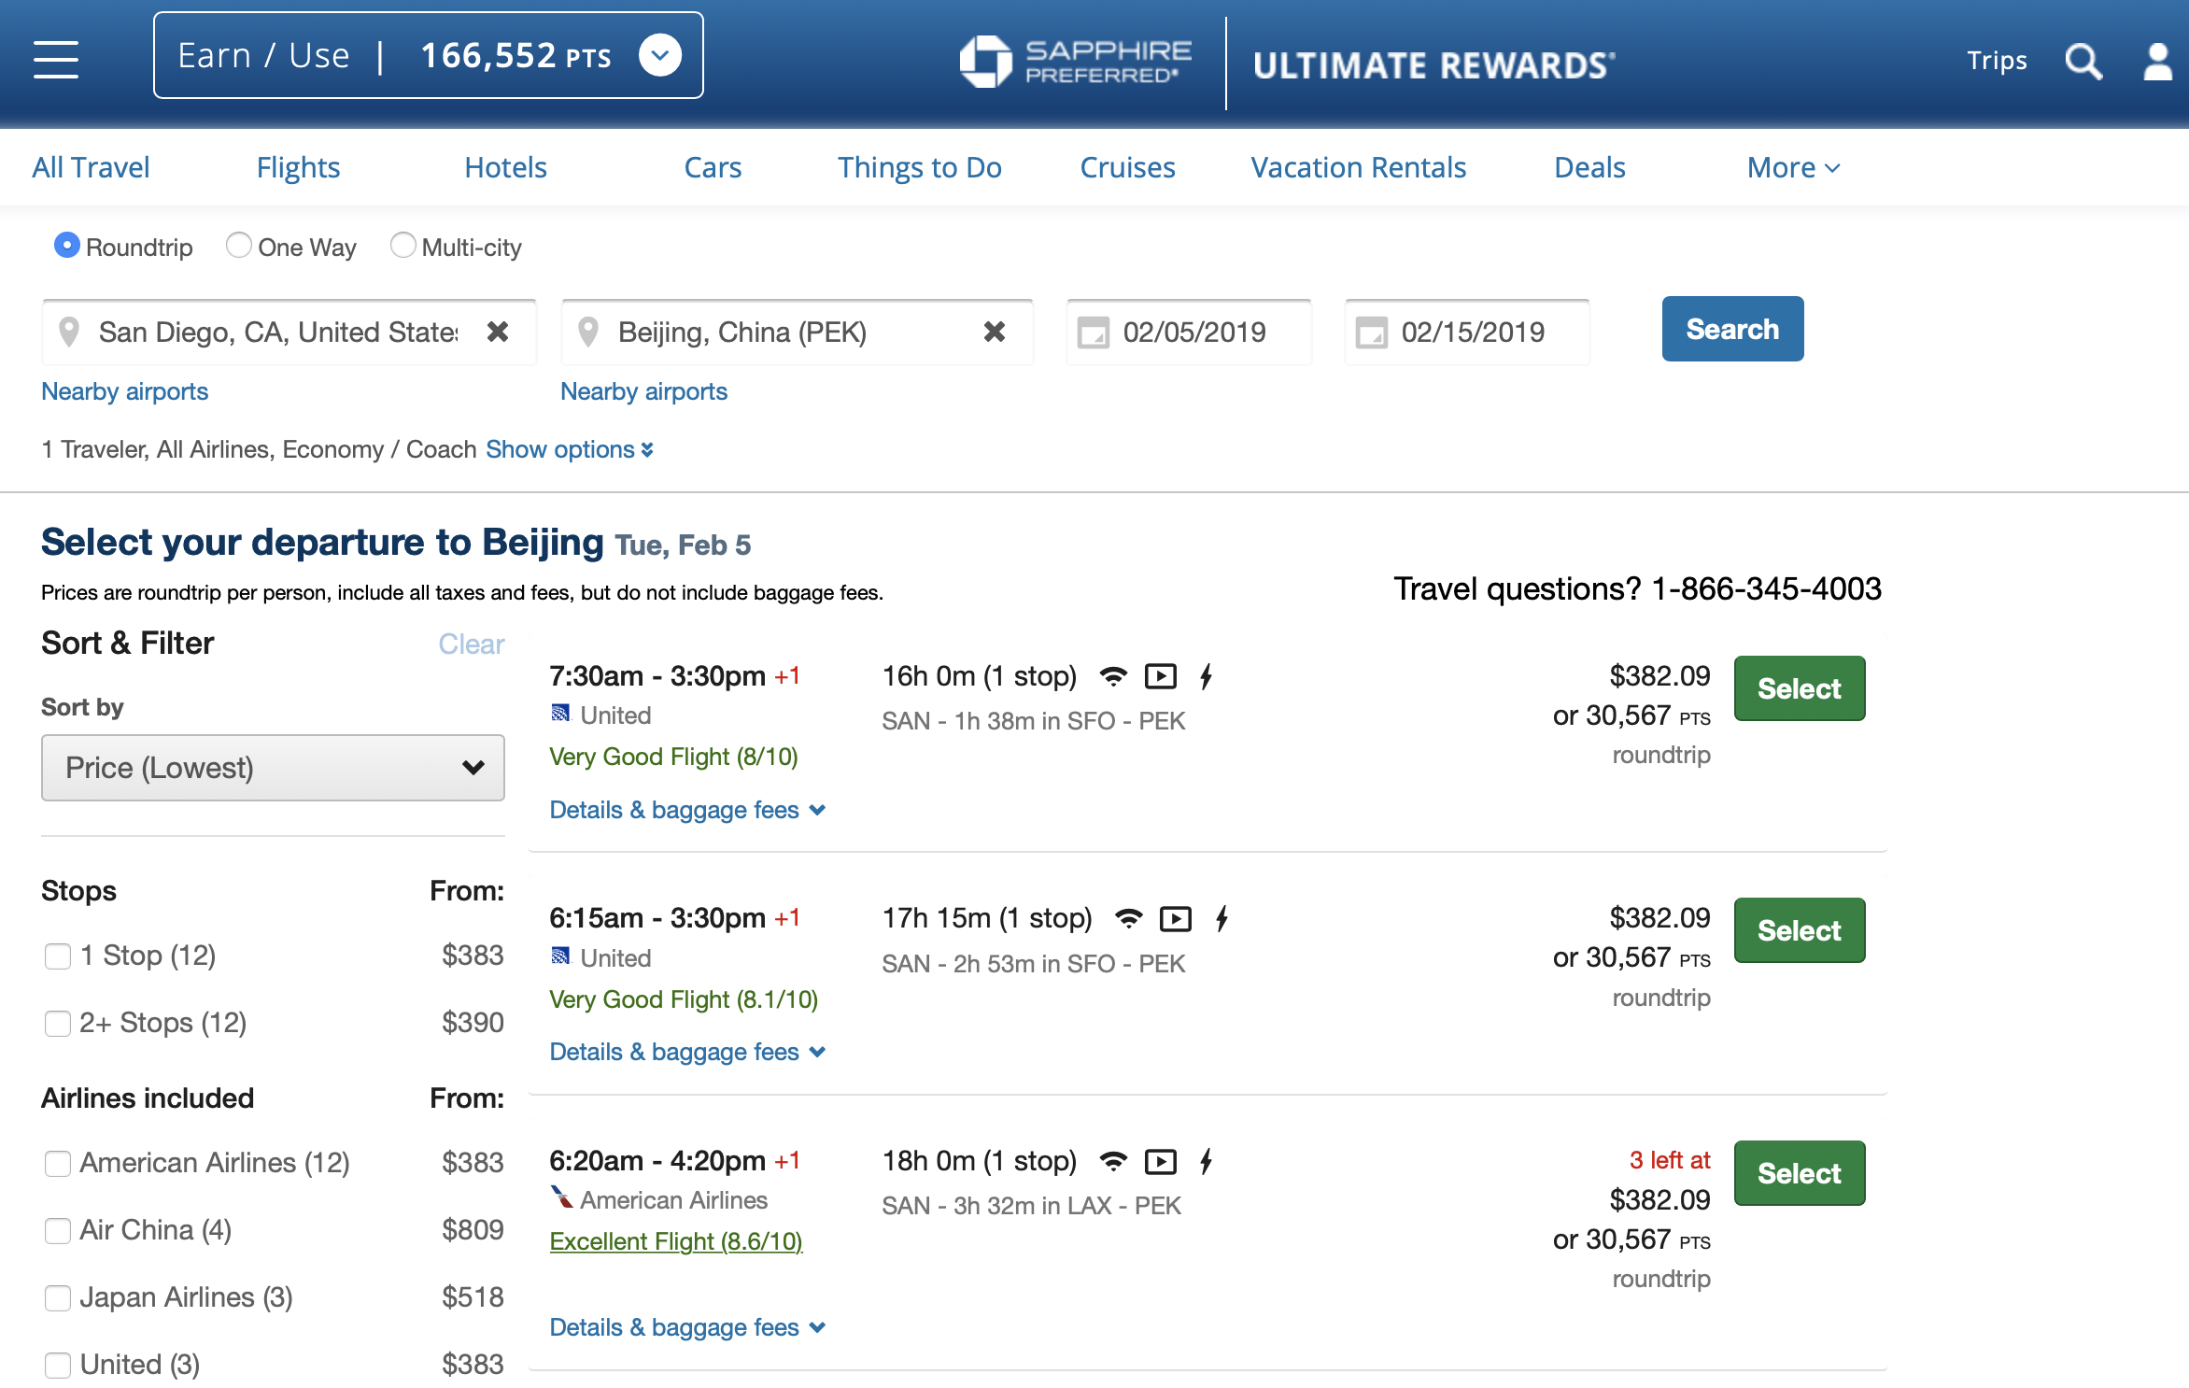Select the Roundtrip radio button
2189x1388 pixels.
point(66,246)
